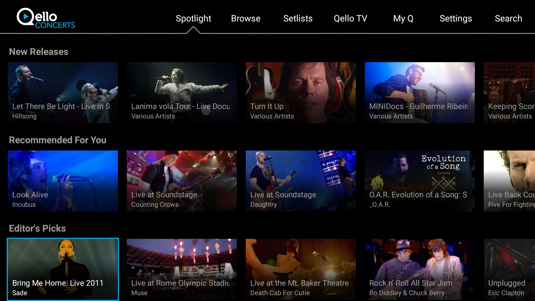Click the Qello Concerts logo
The width and height of the screenshot is (535, 301).
tap(46, 18)
